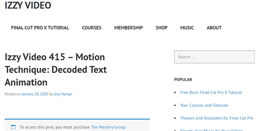Viewport: 260px width, 131px height.
Task: Click the access restriction notice box
Action: click(x=77, y=125)
